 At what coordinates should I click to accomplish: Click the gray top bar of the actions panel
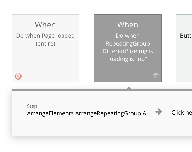[102, 90]
